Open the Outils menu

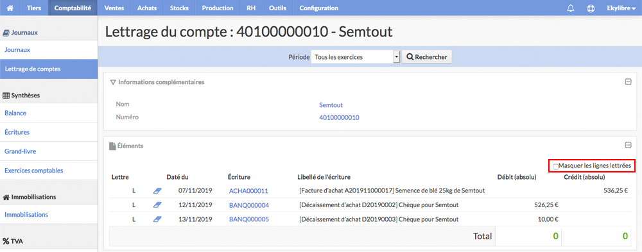click(x=277, y=8)
